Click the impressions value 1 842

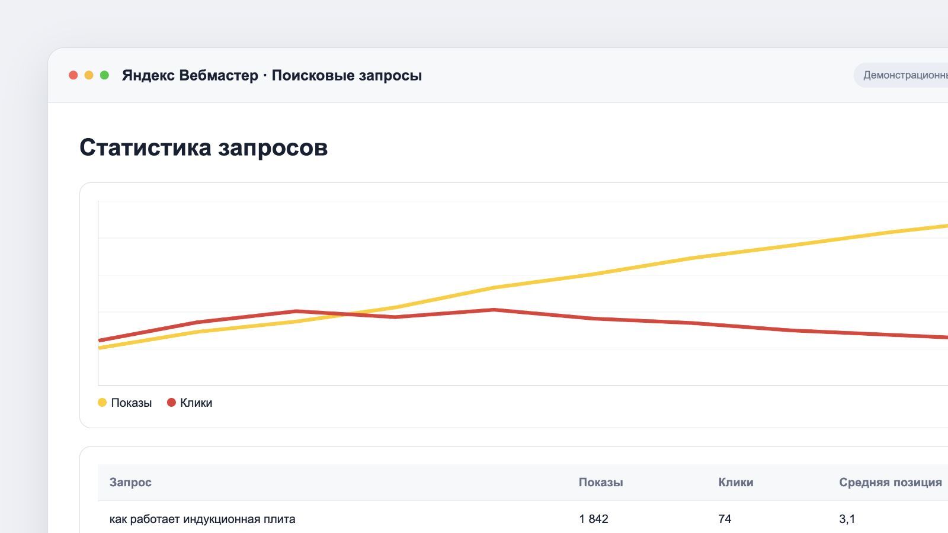point(594,519)
